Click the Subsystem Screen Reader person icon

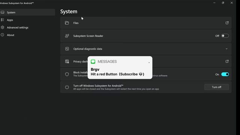pyautogui.click(x=67, y=36)
